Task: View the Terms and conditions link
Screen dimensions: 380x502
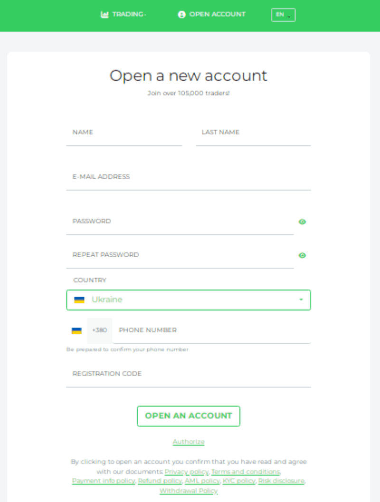Action: [x=245, y=472]
